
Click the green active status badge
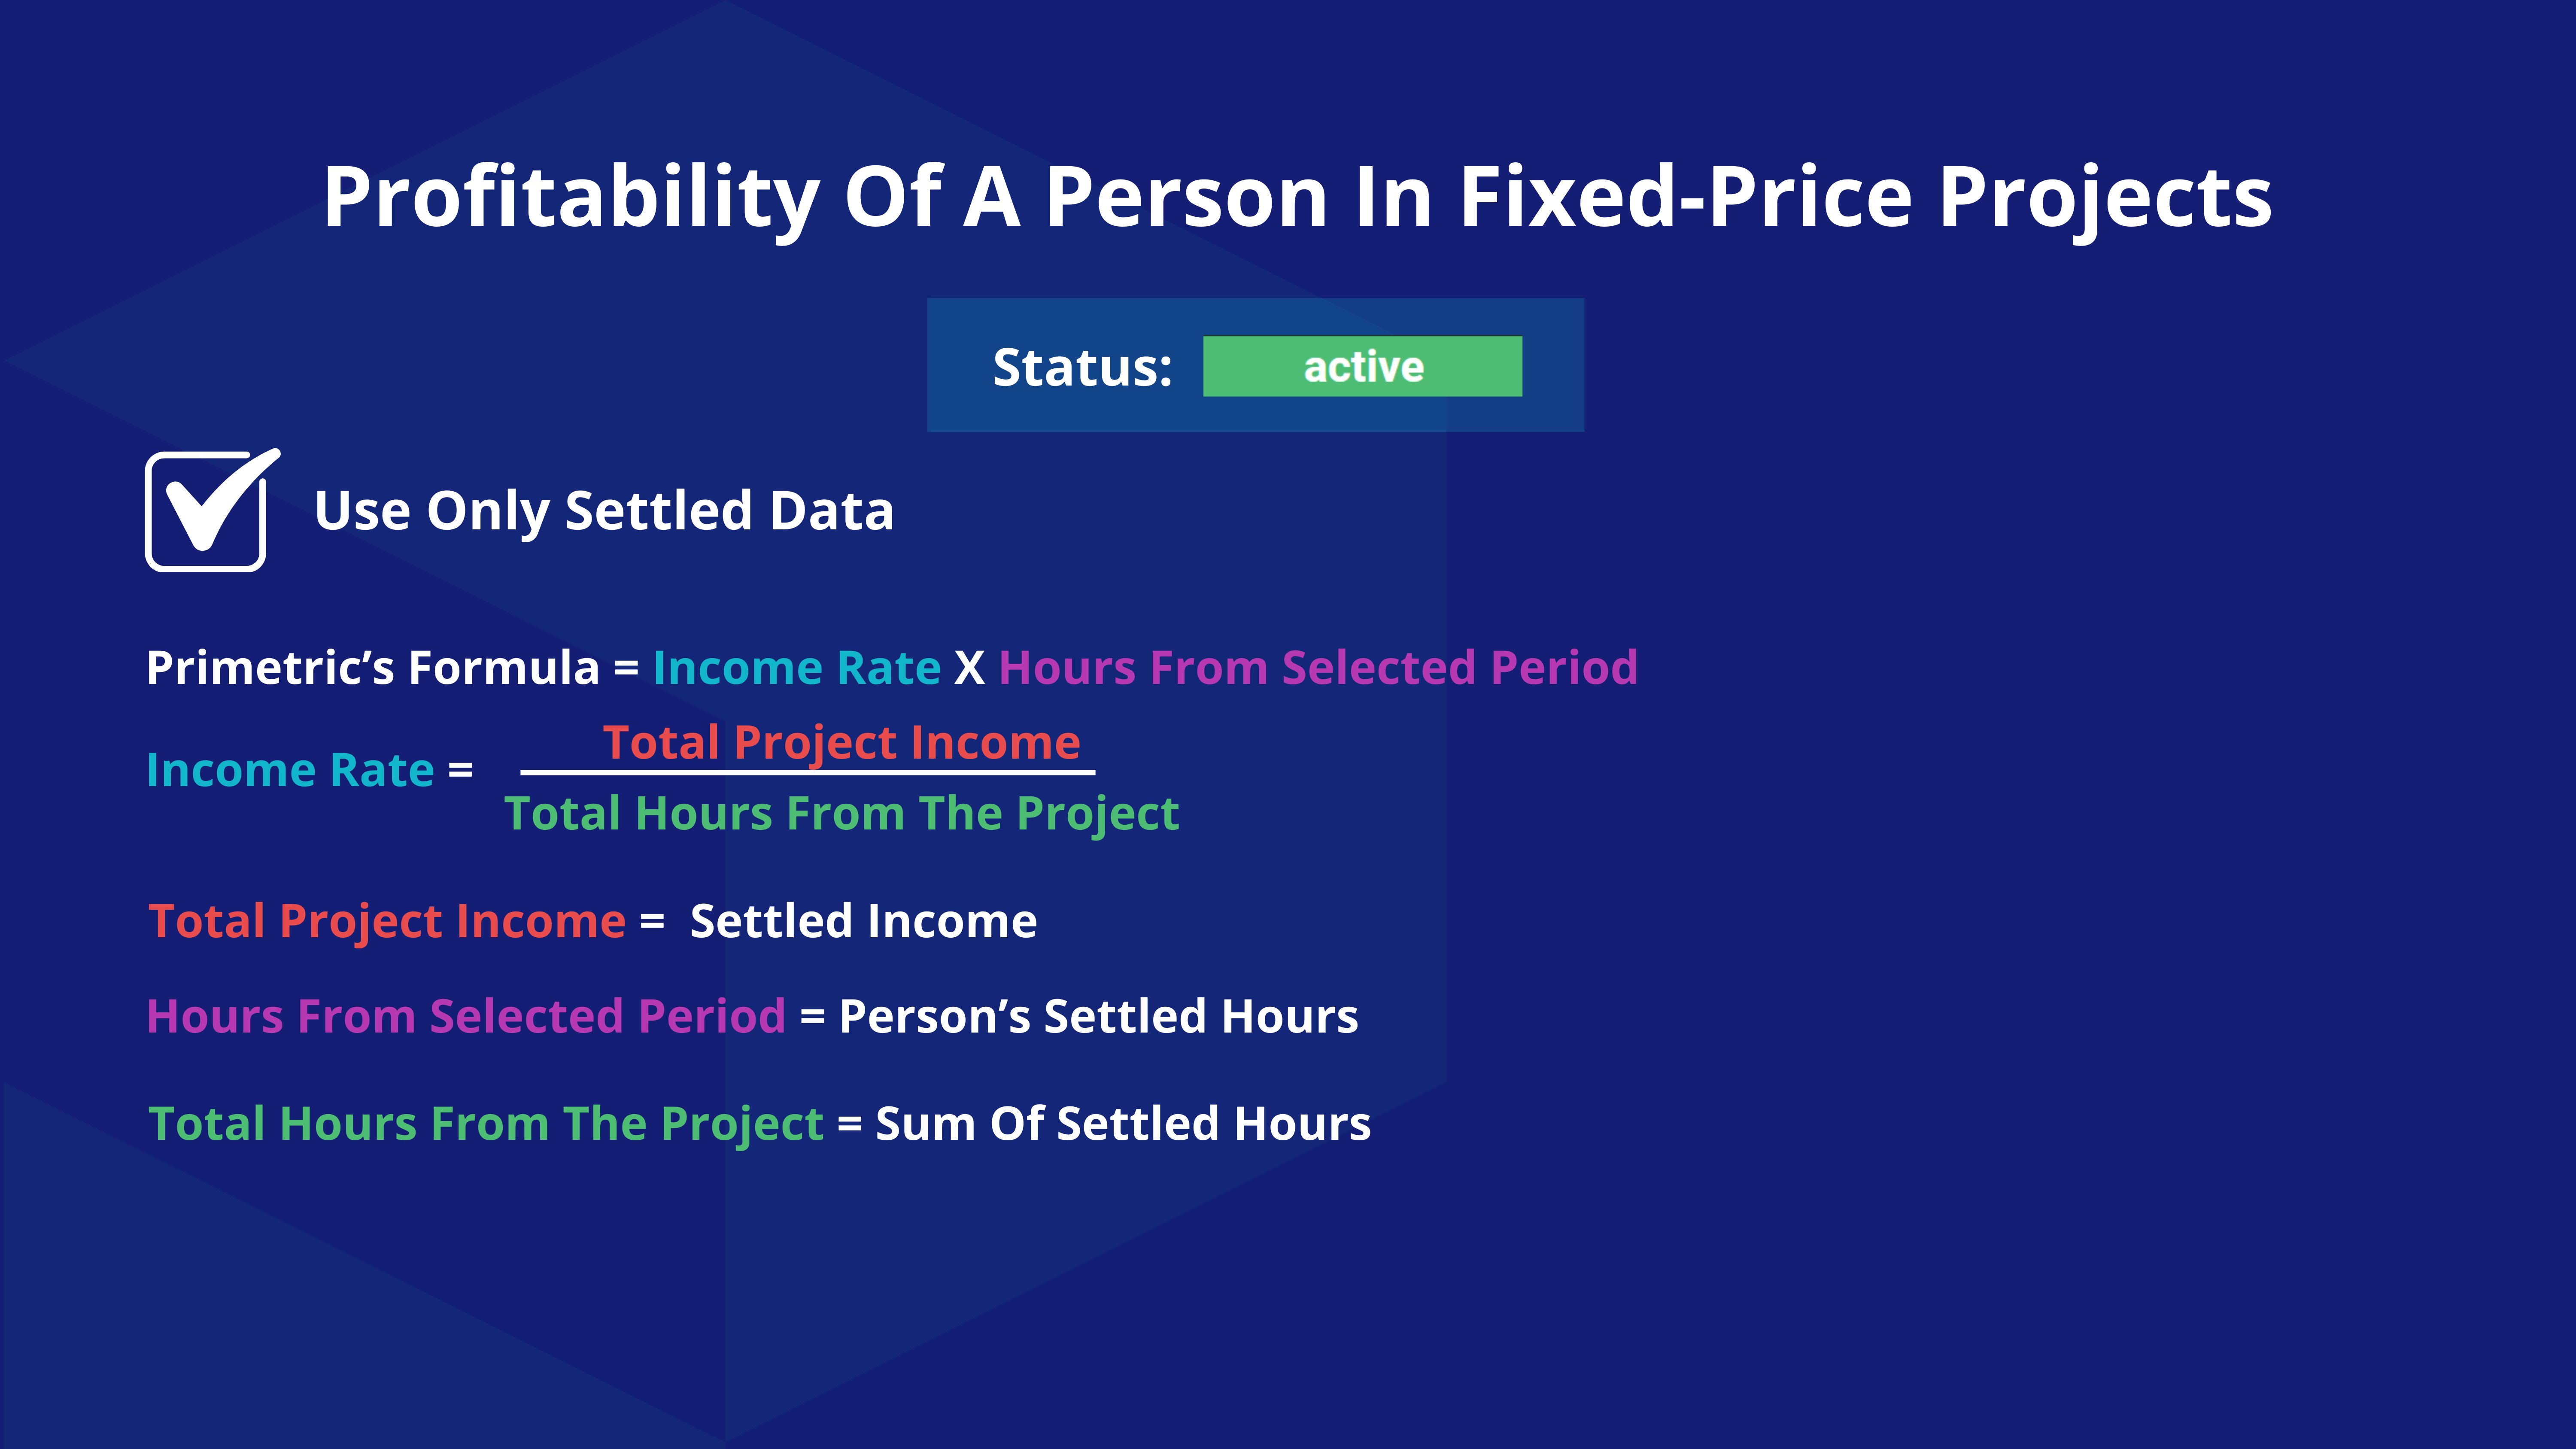pyautogui.click(x=1362, y=366)
